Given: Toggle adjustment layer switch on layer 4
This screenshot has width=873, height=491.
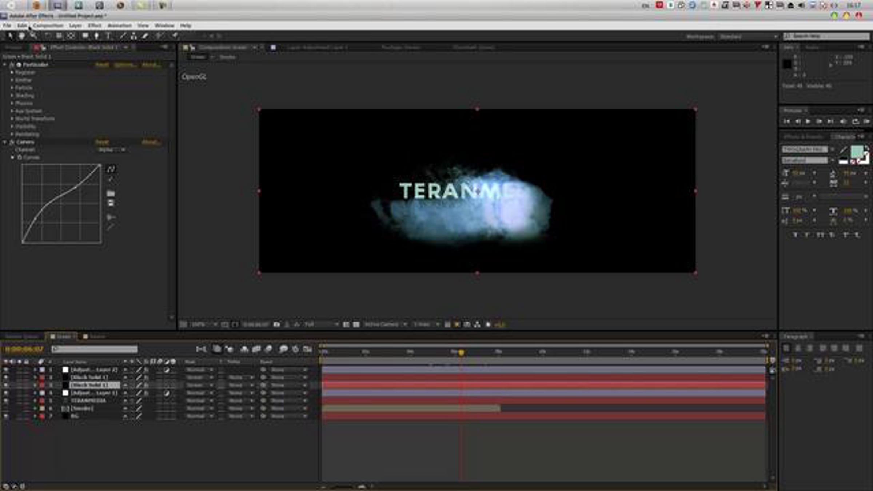Looking at the screenshot, I should coord(166,393).
